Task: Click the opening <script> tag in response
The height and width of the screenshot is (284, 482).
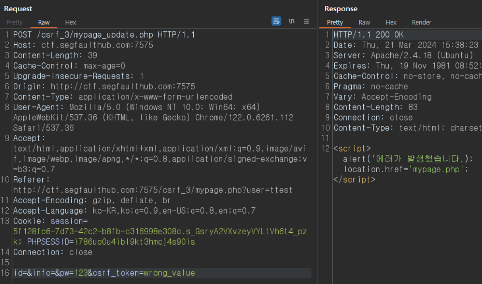Action: point(352,149)
